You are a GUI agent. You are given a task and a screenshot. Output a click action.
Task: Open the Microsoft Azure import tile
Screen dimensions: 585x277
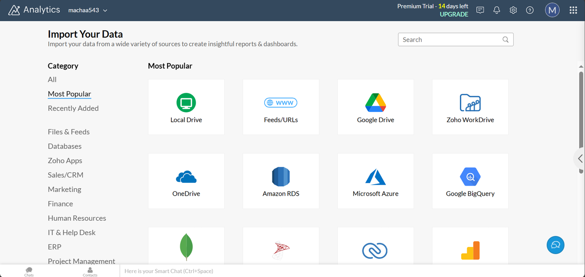pos(376,181)
